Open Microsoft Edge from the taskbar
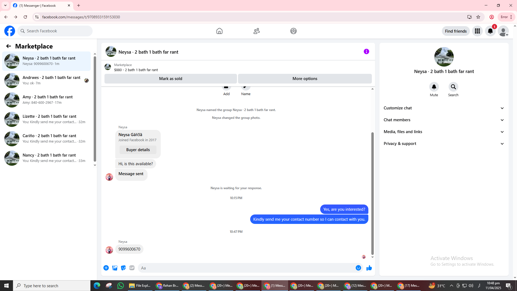 pos(97,286)
